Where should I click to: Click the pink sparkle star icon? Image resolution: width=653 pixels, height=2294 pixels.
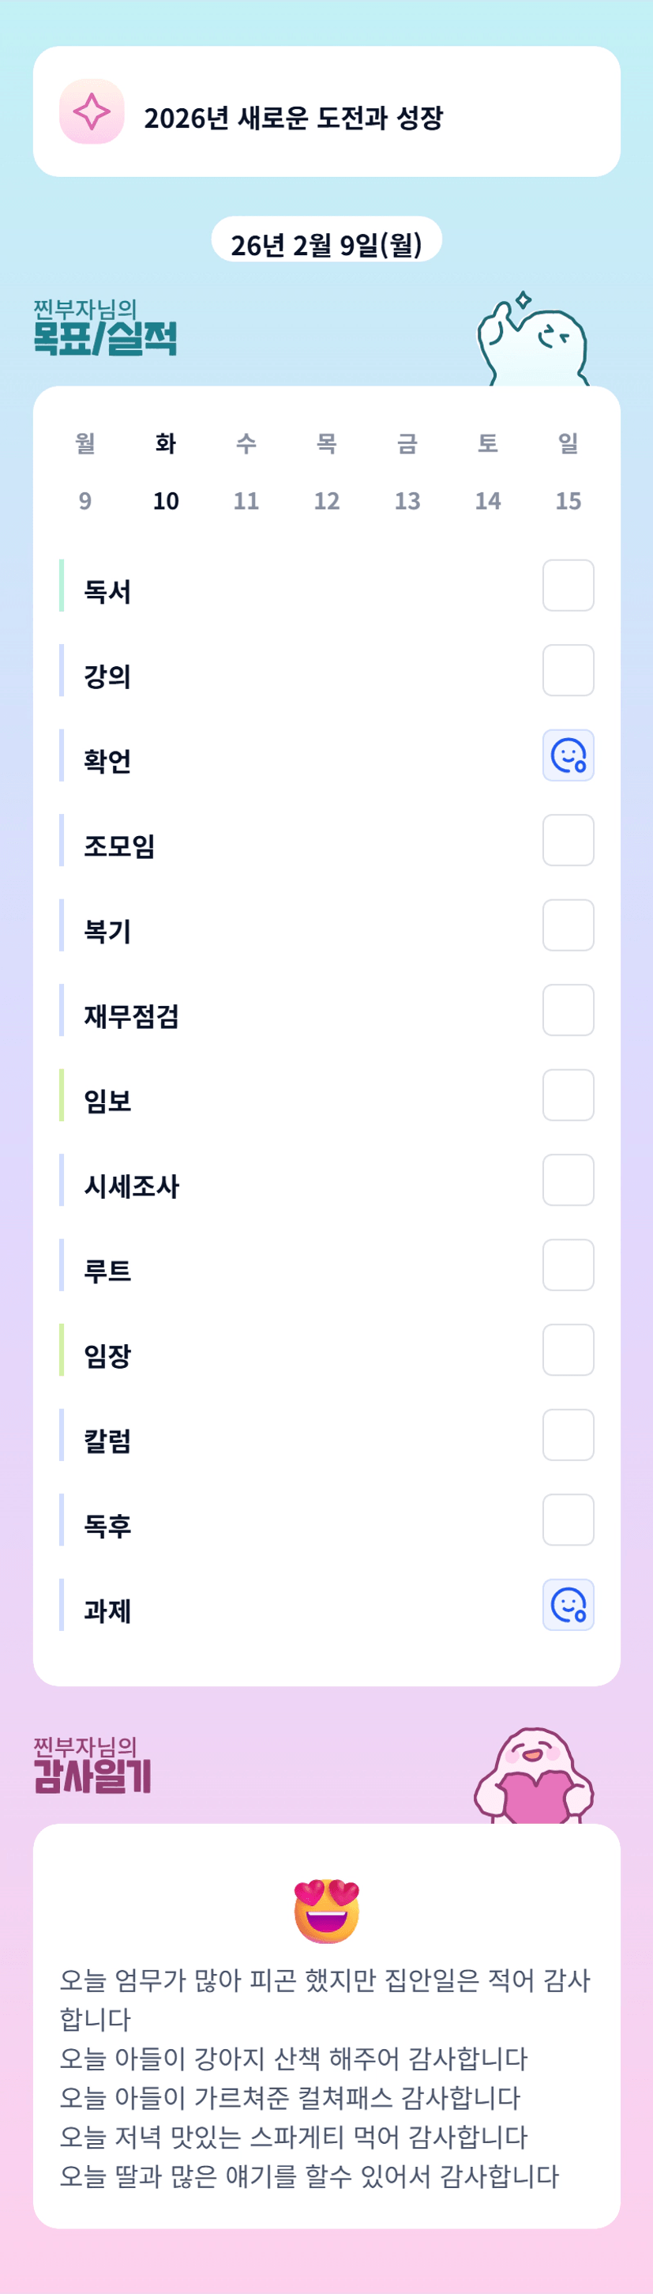[x=92, y=112]
